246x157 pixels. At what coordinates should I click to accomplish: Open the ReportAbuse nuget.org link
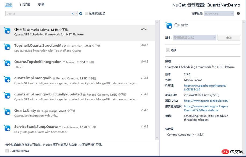[206, 108]
